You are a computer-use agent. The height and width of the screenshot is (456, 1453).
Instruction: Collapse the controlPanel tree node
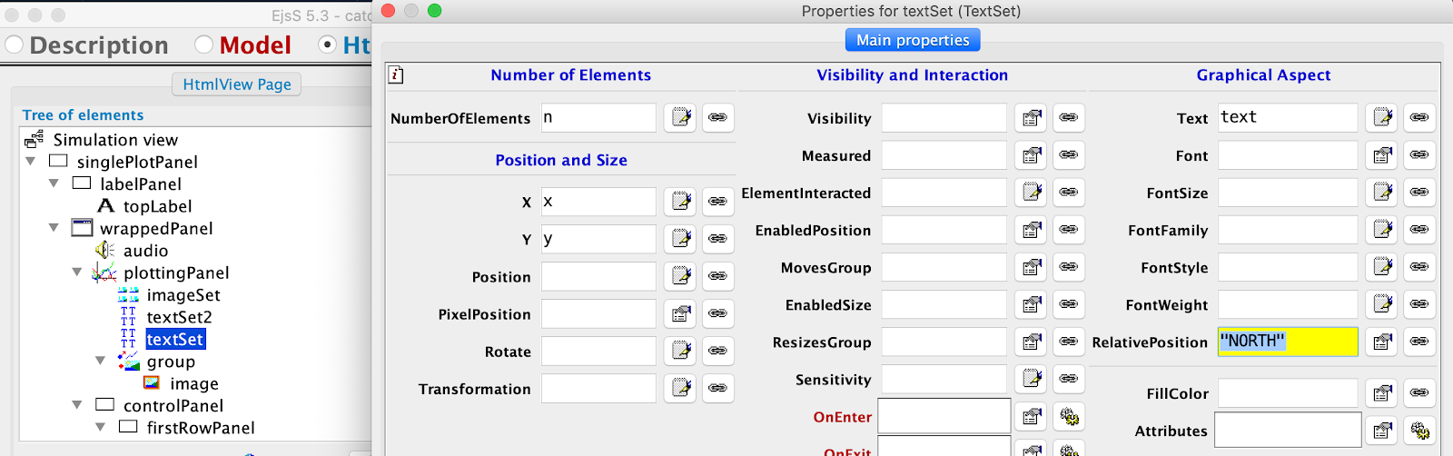point(77,405)
